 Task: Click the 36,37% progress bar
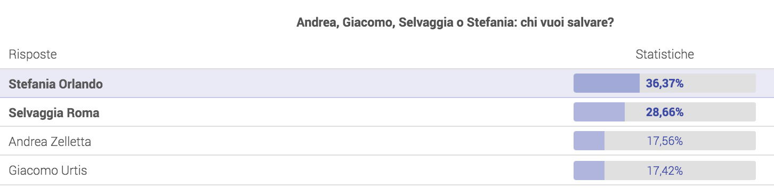coord(665,83)
